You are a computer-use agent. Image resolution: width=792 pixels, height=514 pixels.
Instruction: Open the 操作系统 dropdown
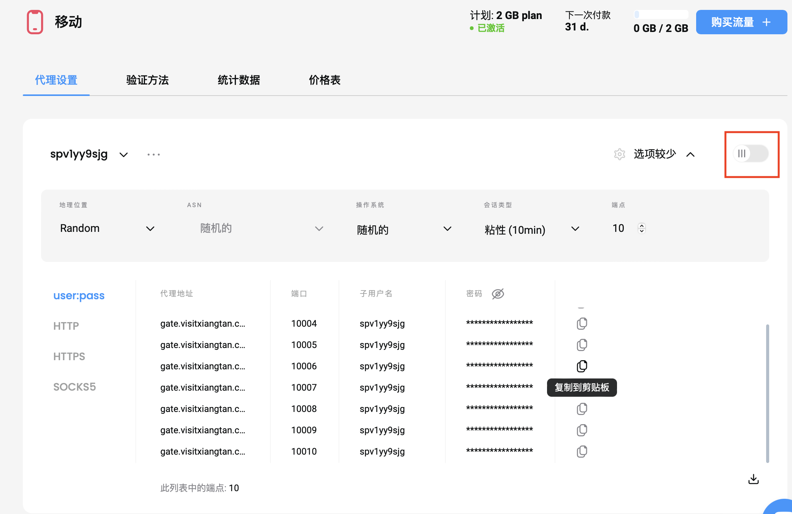(x=404, y=229)
